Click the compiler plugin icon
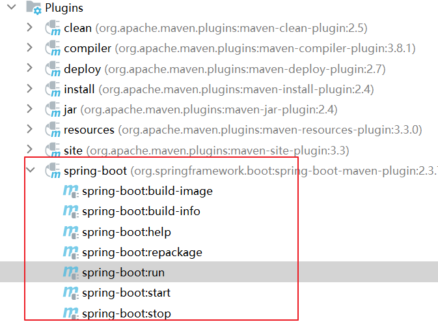 53,48
